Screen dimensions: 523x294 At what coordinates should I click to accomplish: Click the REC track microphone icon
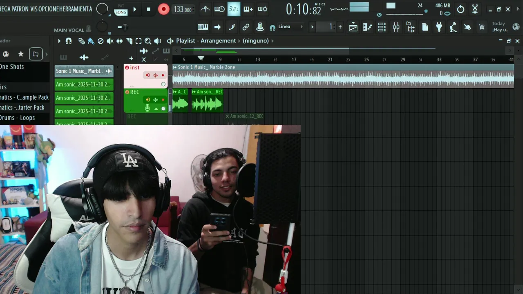pos(148,108)
